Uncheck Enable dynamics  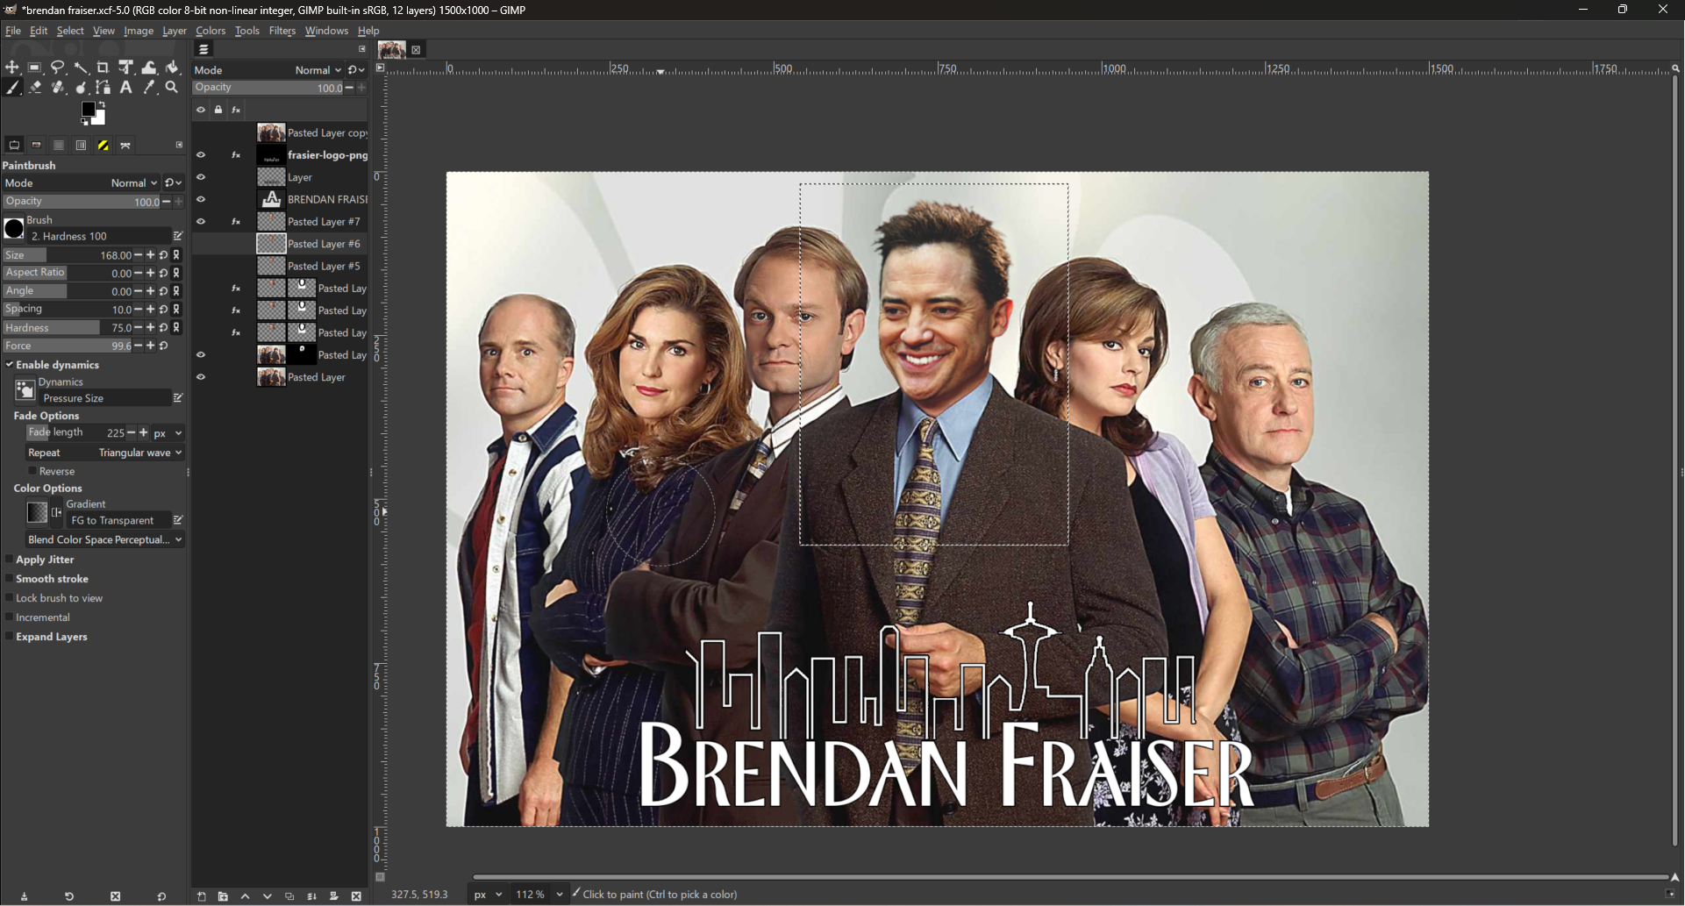click(10, 365)
